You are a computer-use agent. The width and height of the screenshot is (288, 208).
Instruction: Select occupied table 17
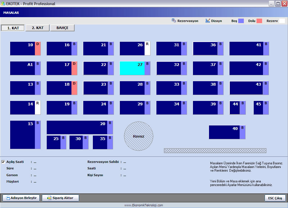click(x=62, y=68)
